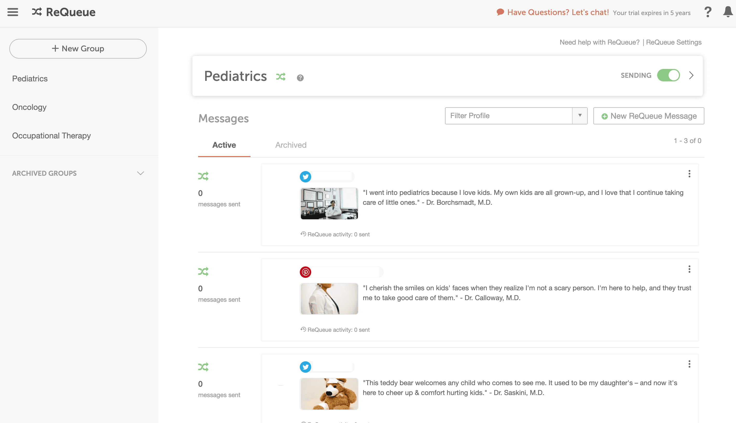Open options menu for Dr. Calloway message
Viewport: 736px width, 423px height.
click(x=689, y=269)
